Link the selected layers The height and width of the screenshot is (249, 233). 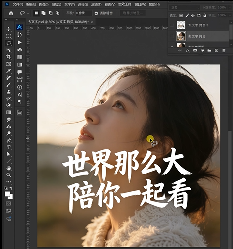[x=180, y=50]
